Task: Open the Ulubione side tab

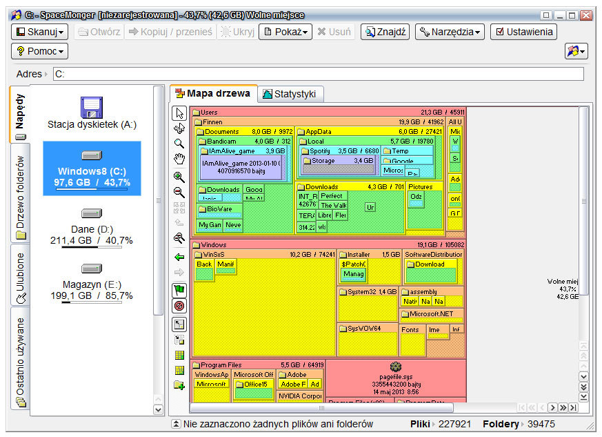Action: [20, 275]
